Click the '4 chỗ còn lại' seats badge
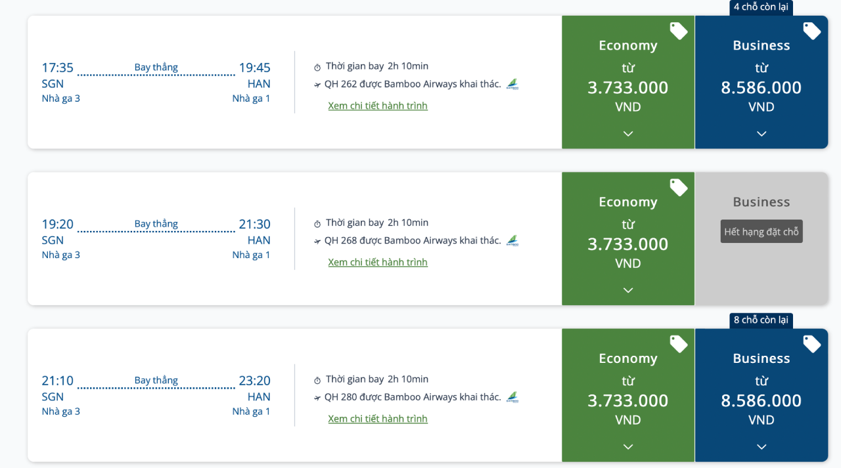The height and width of the screenshot is (468, 841). click(761, 7)
